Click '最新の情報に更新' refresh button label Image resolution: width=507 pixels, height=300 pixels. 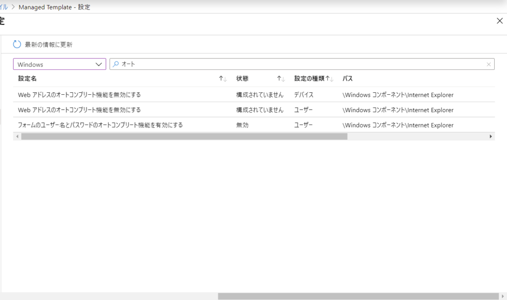(49, 45)
